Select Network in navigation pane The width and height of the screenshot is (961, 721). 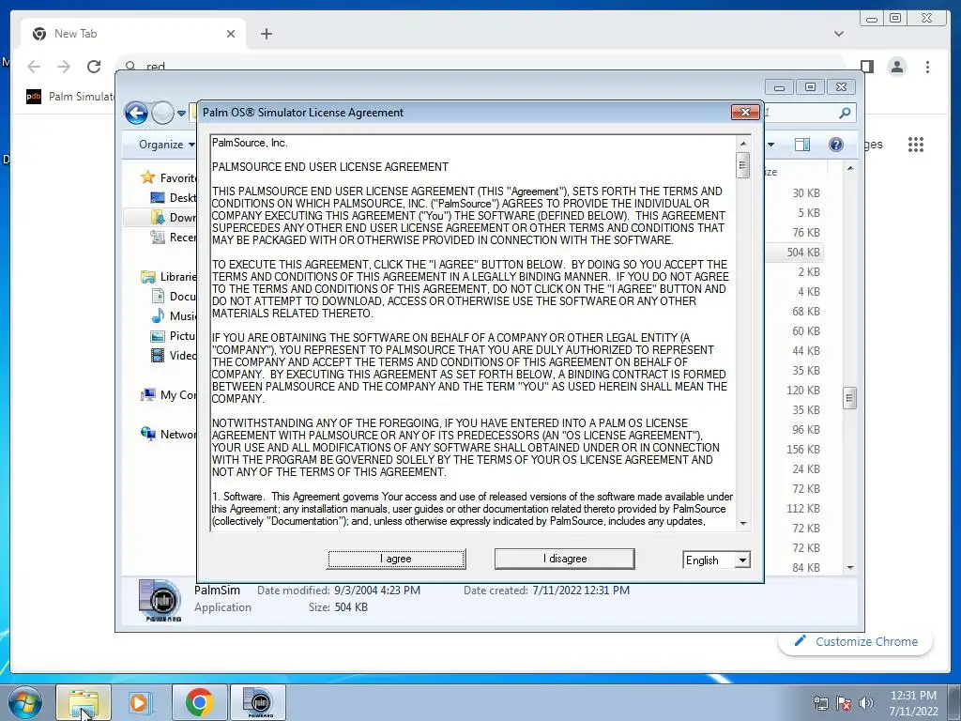(x=169, y=434)
